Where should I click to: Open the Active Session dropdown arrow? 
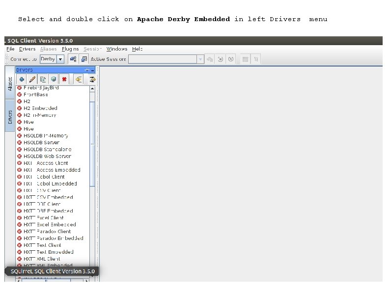point(200,59)
